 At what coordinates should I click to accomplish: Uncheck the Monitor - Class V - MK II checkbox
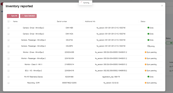[9, 65]
